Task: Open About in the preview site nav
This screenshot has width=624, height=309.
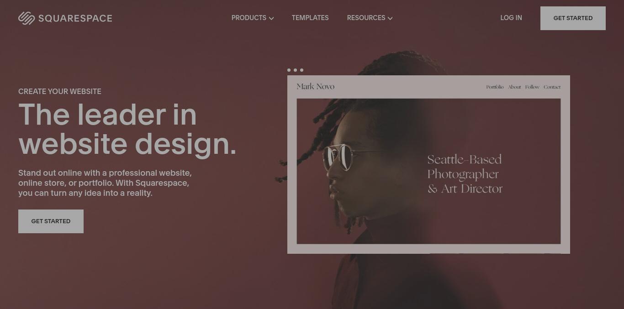Action: [514, 87]
